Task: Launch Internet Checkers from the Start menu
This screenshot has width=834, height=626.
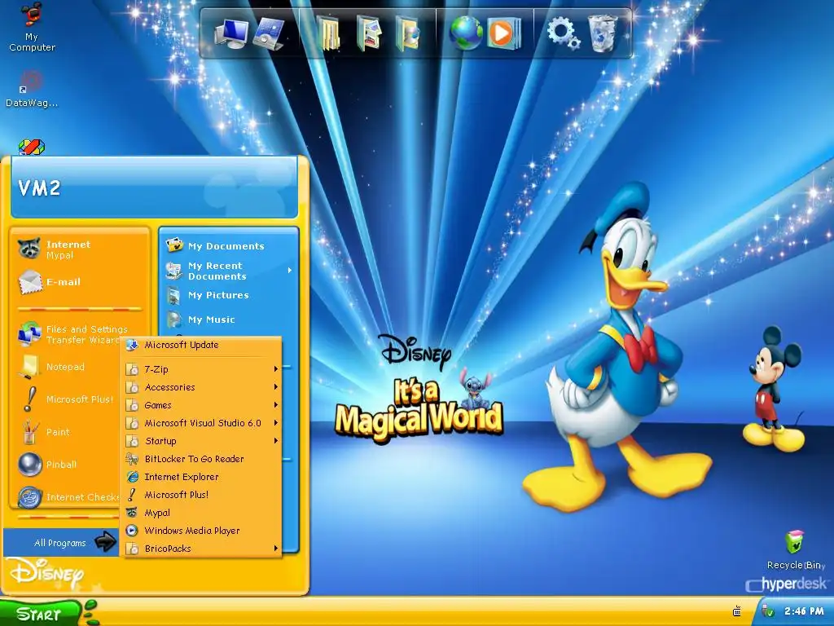Action: (x=67, y=497)
